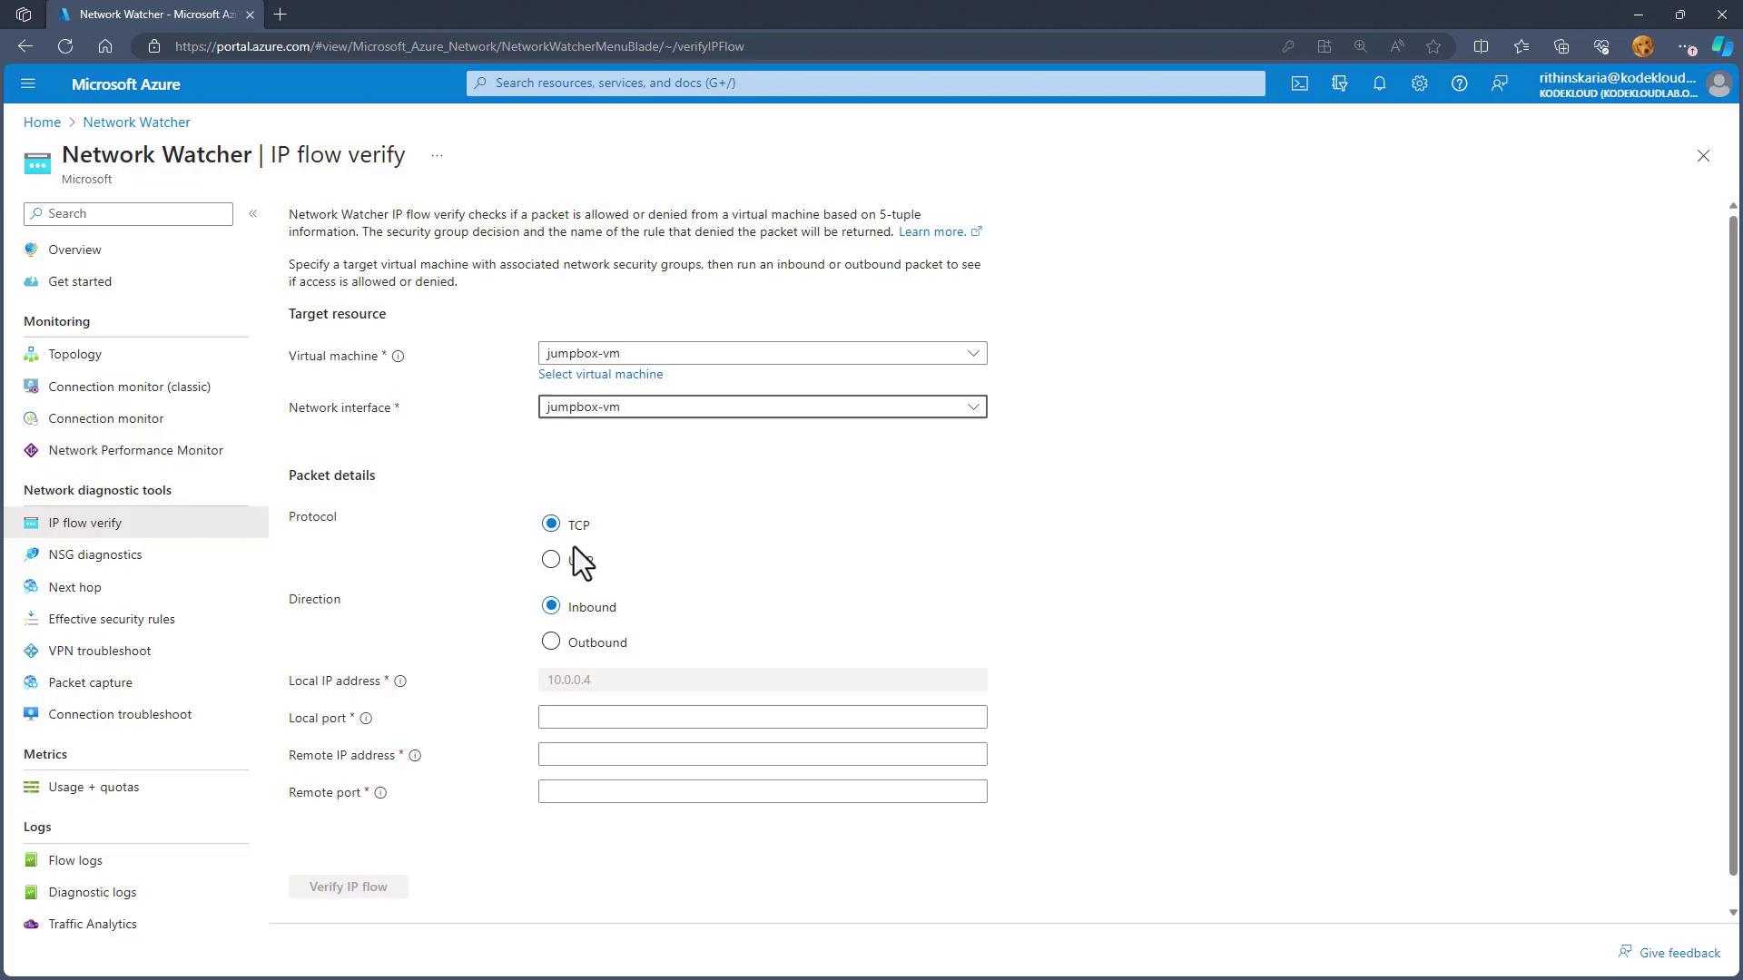Screen dimensions: 1743x980
Task: Open portal settings gear
Action: (1419, 83)
